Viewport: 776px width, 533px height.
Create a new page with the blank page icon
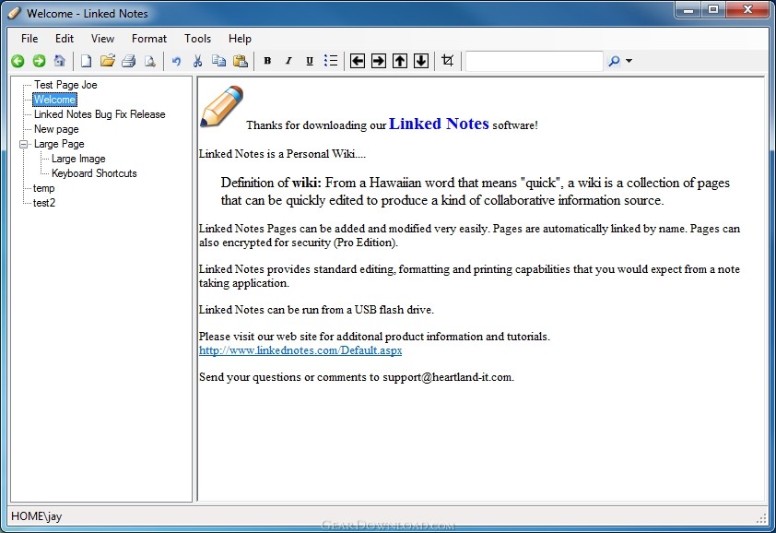click(86, 61)
